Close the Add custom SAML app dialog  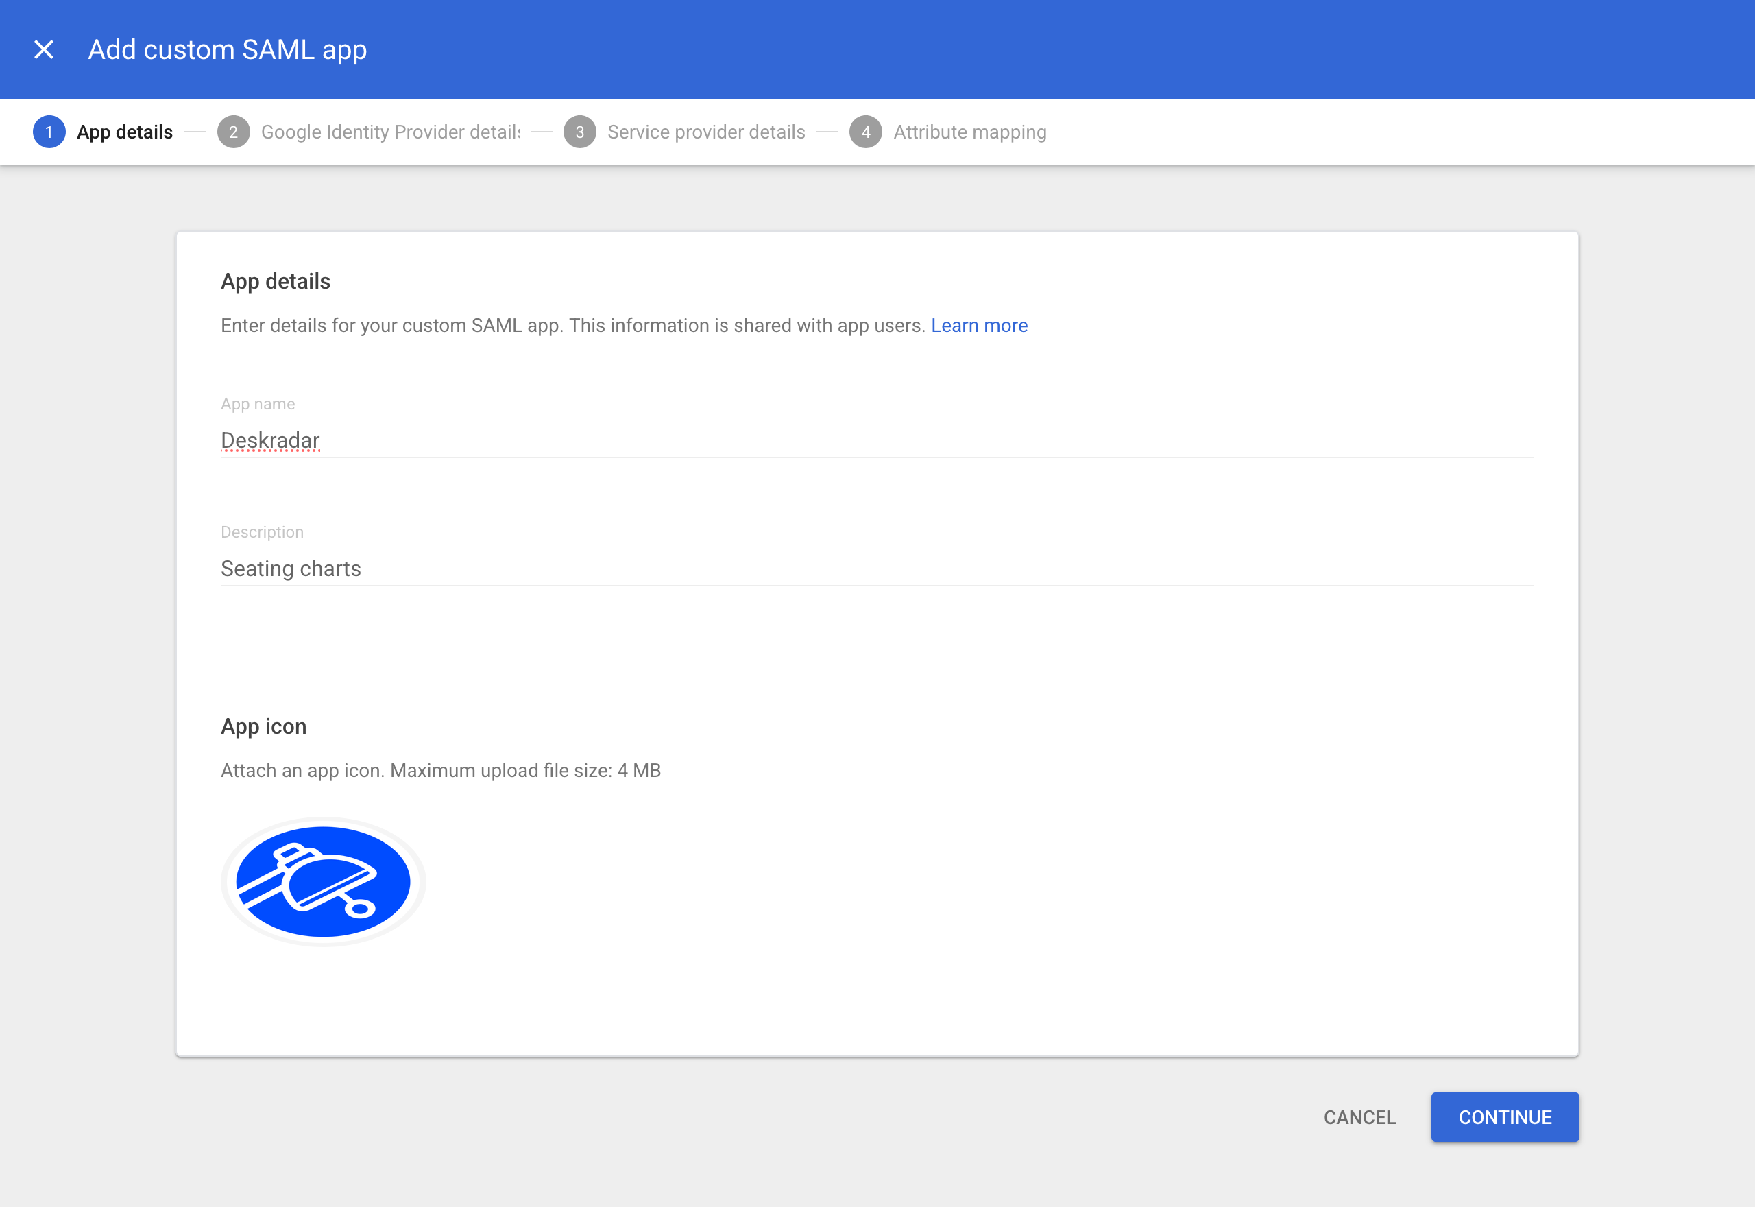pyautogui.click(x=44, y=50)
